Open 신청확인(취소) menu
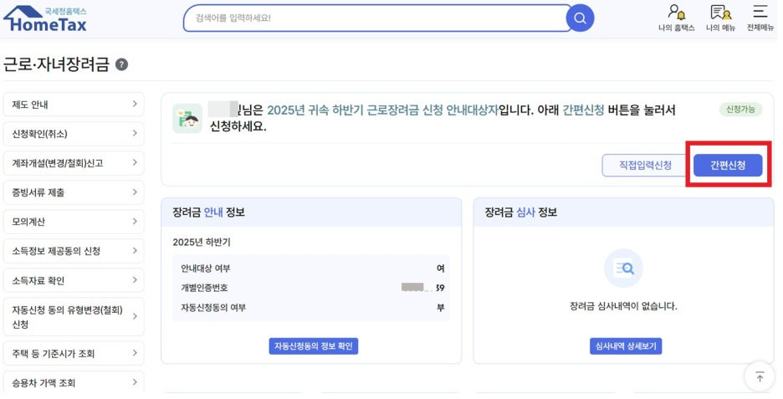The image size is (783, 399). point(74,134)
